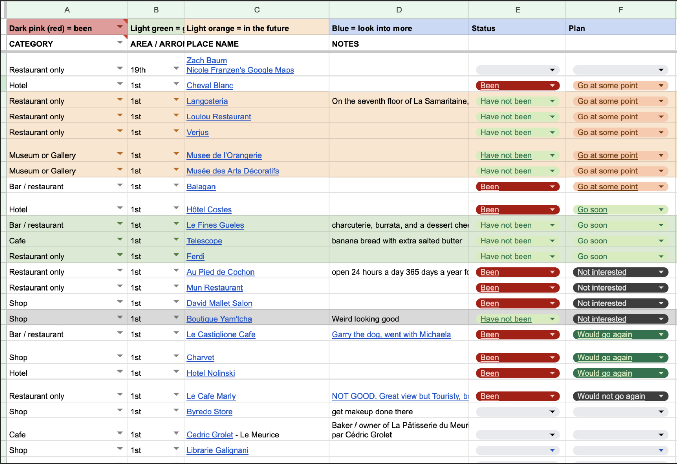Click filter arrow on Dark pink header cell

click(120, 27)
